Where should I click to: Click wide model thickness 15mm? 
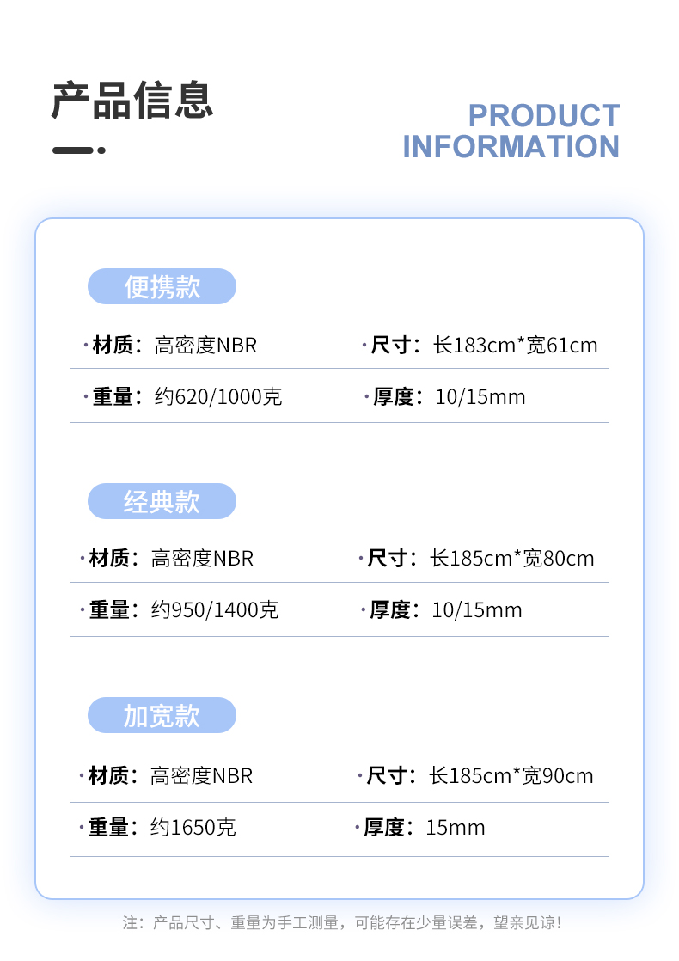tap(456, 828)
